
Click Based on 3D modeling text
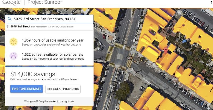[x=53, y=59]
